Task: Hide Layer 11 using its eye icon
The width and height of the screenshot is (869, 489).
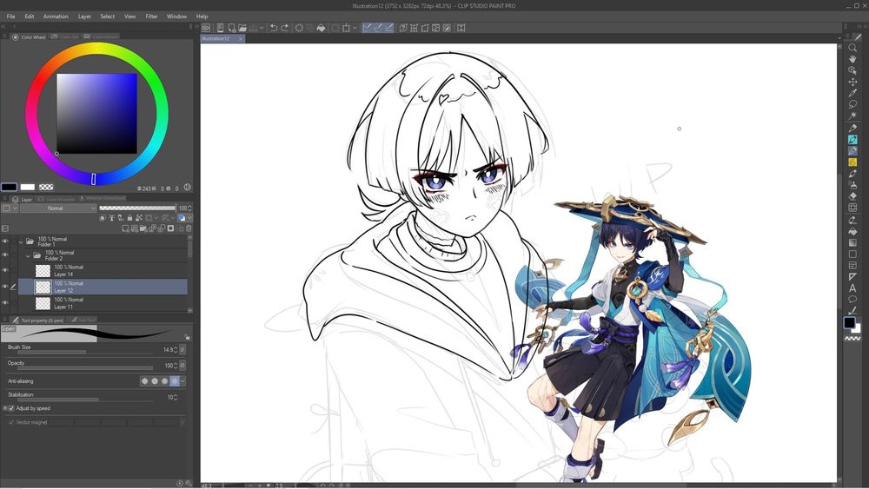Action: click(5, 303)
